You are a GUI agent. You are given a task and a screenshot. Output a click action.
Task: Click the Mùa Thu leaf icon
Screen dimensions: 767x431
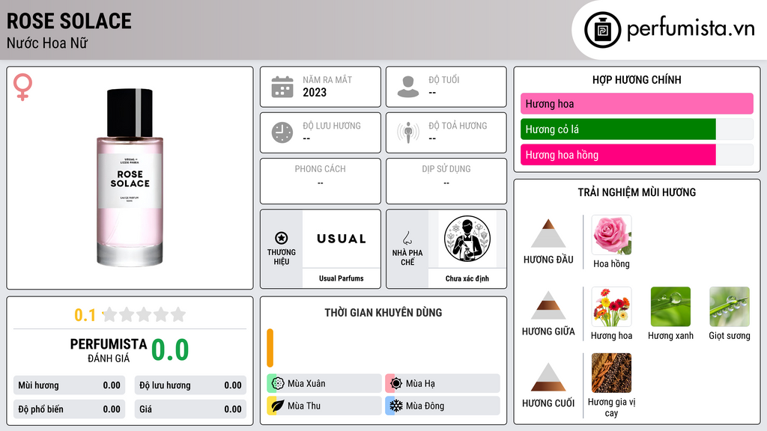pos(278,406)
